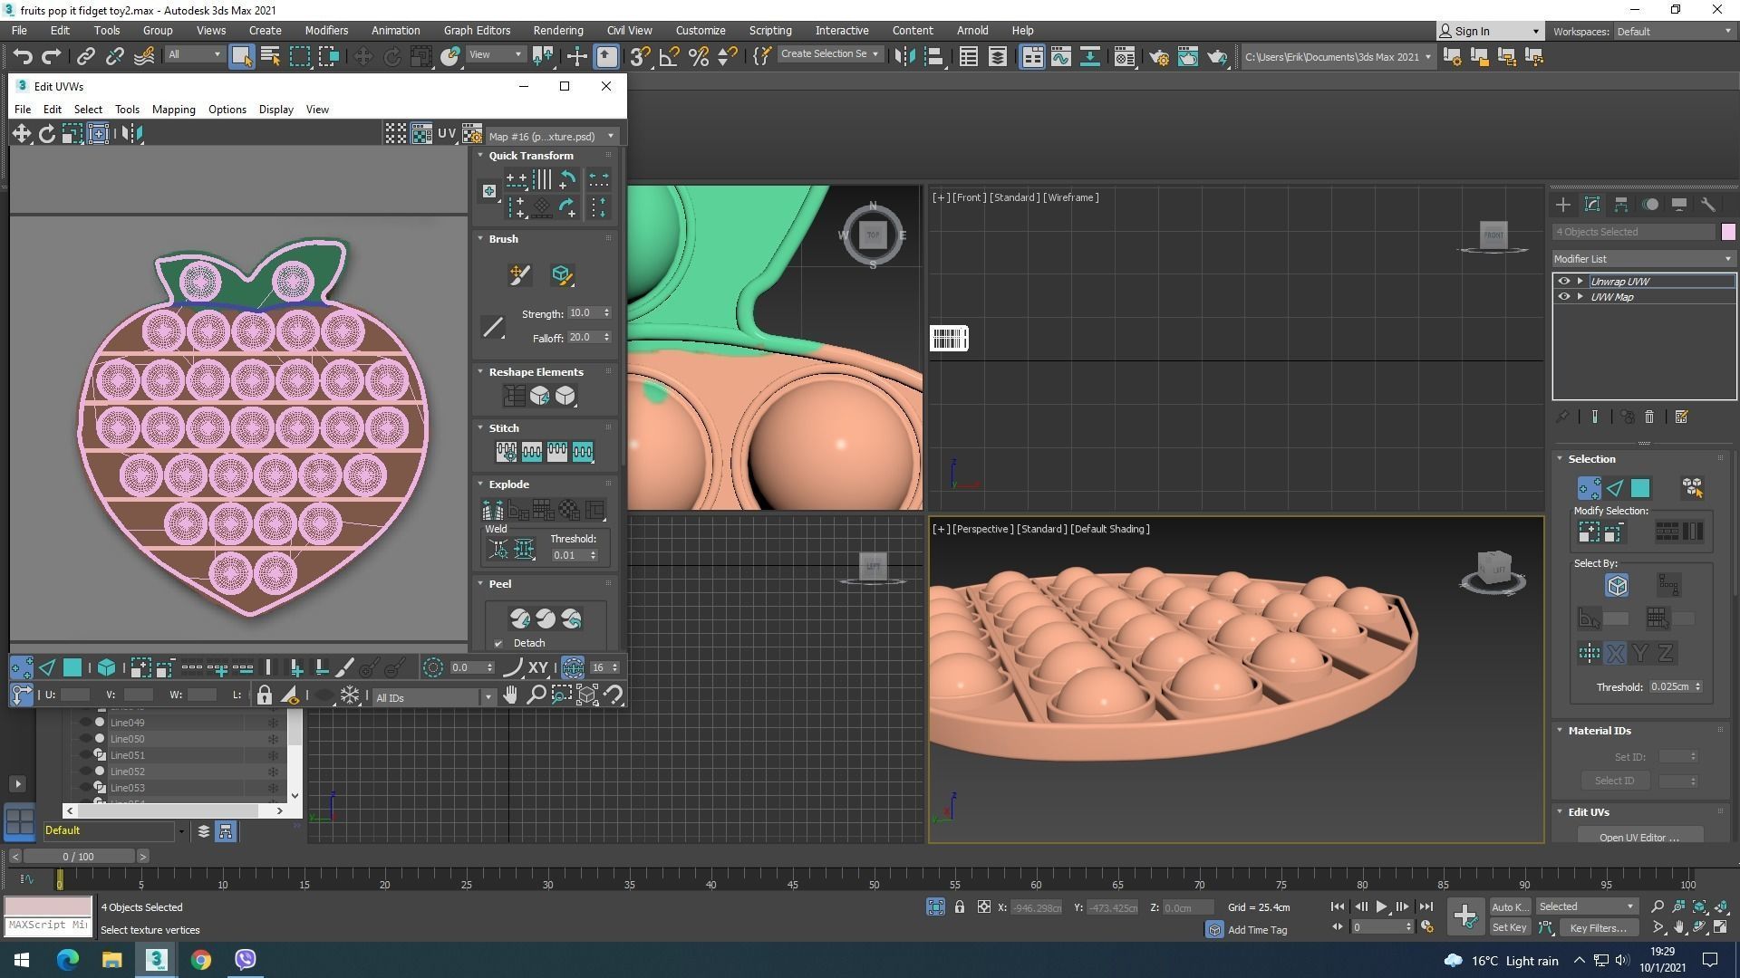Click the Set Key button
Viewport: 1740px width, 978px height.
pyautogui.click(x=1509, y=927)
